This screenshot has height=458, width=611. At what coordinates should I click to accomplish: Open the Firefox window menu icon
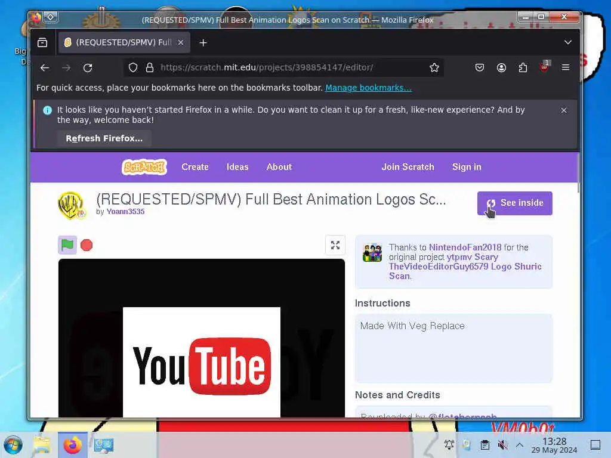pos(36,17)
